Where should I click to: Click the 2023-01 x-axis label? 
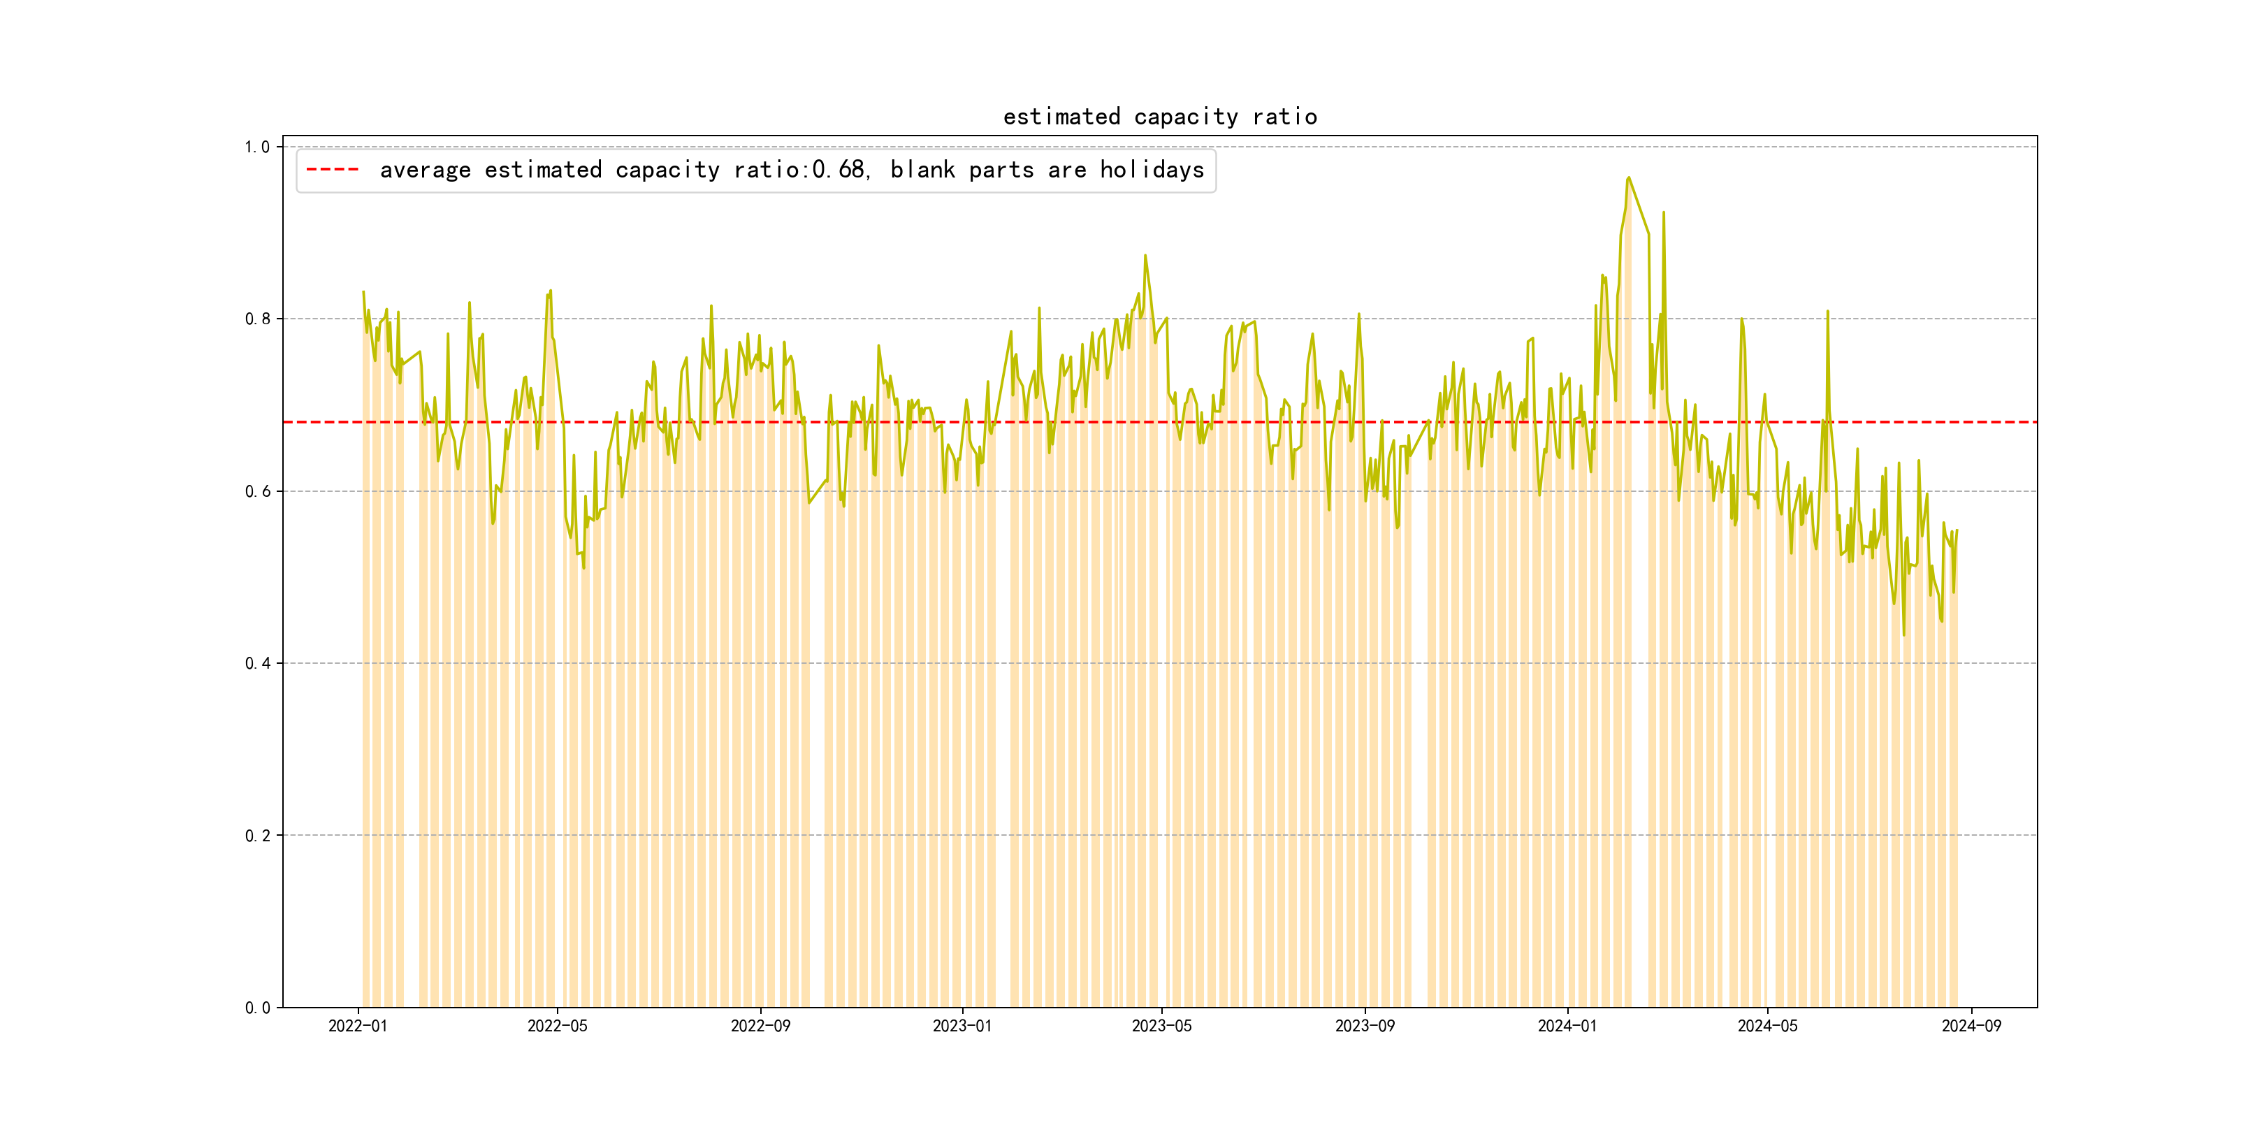(962, 1026)
